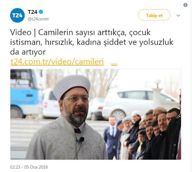Click the ellipsis after the link

pos(114,63)
